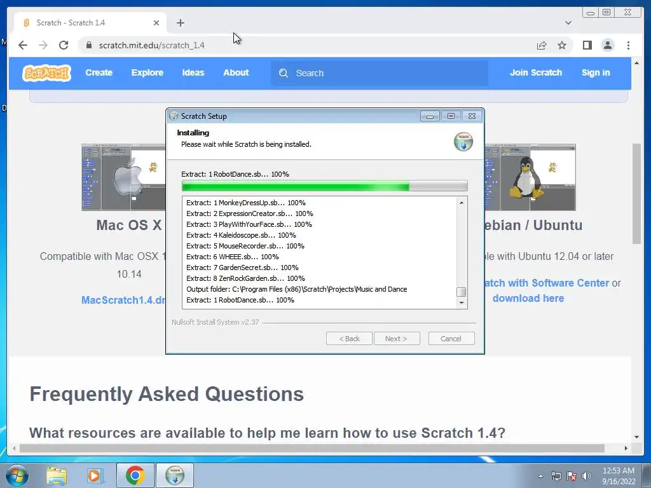The height and width of the screenshot is (488, 651).
Task: Open the Create menu item
Action: pyautogui.click(x=99, y=72)
